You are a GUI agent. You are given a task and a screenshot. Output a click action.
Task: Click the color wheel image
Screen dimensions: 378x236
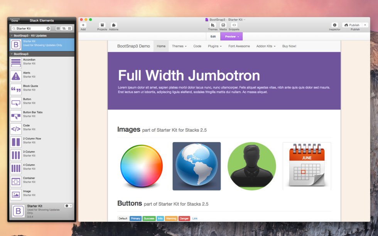click(x=142, y=166)
